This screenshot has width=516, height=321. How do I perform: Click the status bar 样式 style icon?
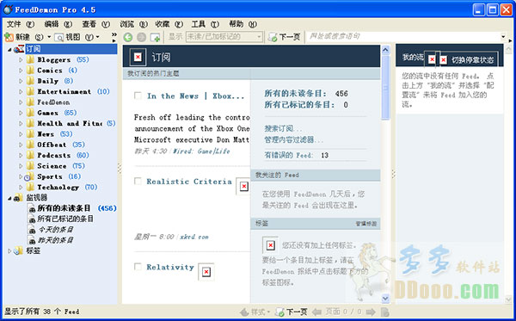244,312
